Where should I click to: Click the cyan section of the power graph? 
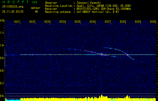coord(13,100)
